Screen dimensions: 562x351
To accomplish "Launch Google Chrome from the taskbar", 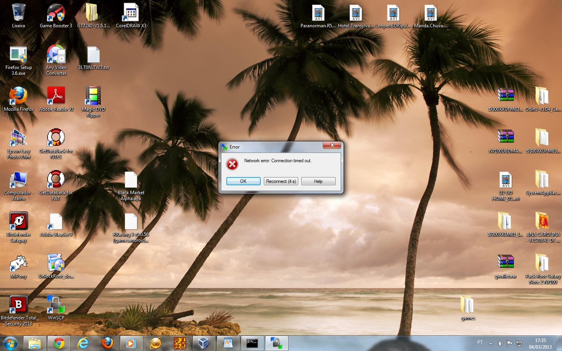I will pos(59,343).
